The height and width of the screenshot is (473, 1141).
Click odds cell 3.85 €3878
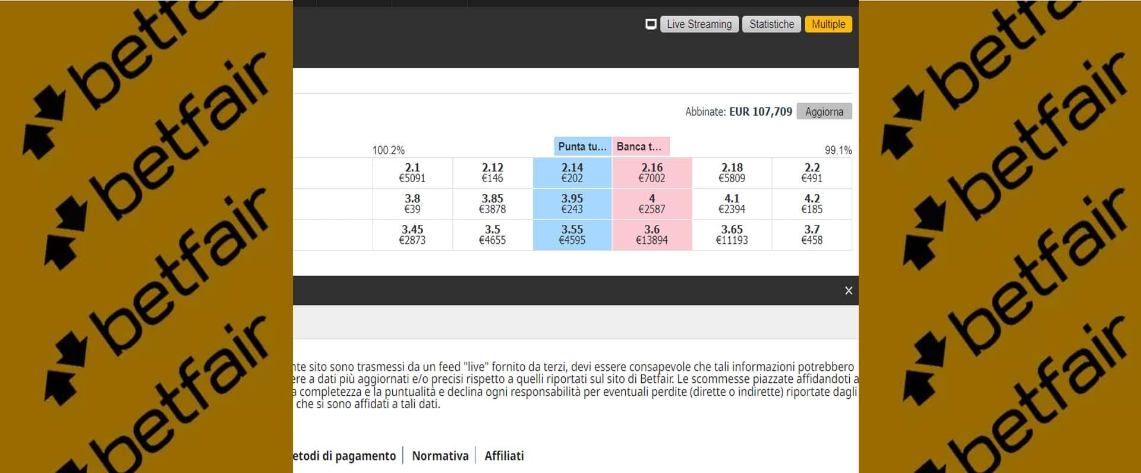(493, 204)
